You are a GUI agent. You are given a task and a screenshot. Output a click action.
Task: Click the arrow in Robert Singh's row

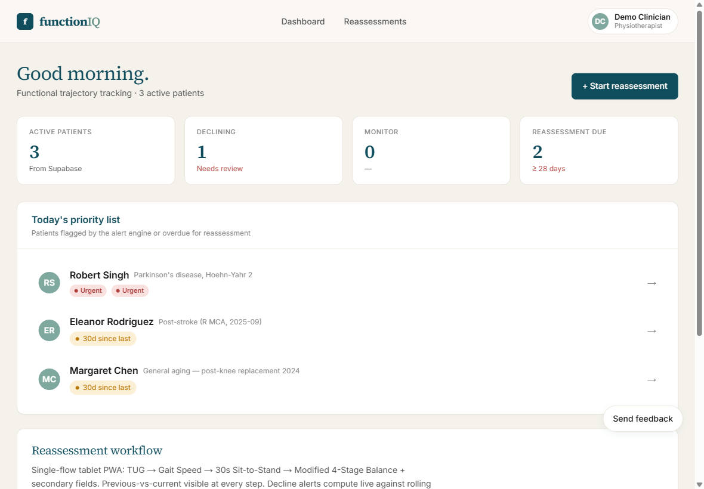(651, 283)
